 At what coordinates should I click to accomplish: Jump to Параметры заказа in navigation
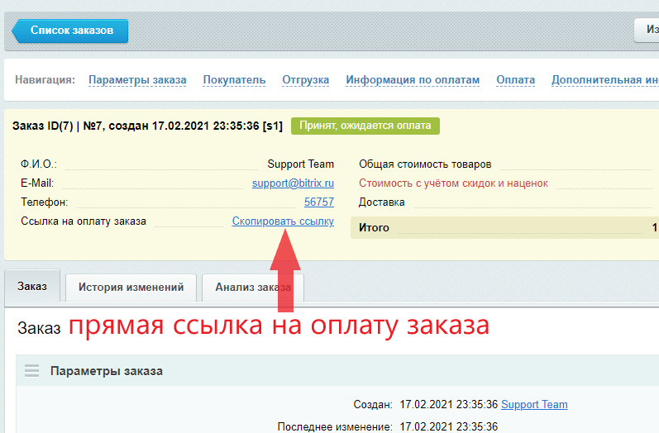137,80
